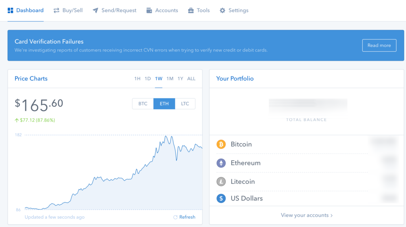The image size is (406, 227).
Task: Open the View your accounts link
Action: tap(306, 215)
